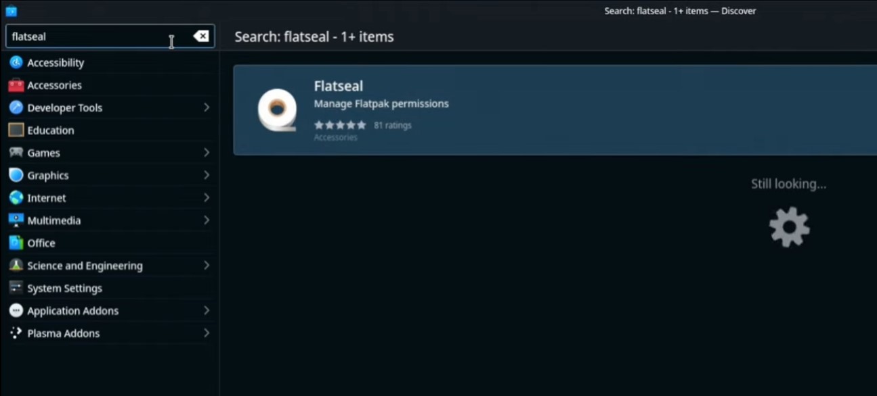Click the Internet globe icon
The width and height of the screenshot is (877, 396).
pyautogui.click(x=16, y=198)
